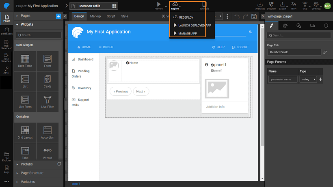Select Manage App menu option

187,33
